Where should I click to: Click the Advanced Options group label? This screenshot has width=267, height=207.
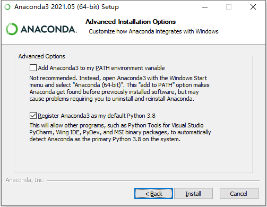(42, 56)
